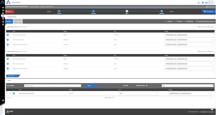The width and height of the screenshot is (216, 115).
Task: Click the Delete Day link
Action: tap(189, 21)
